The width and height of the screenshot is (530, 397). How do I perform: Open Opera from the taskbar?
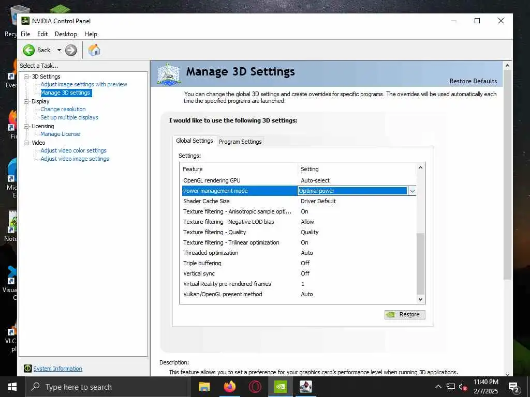[255, 387]
